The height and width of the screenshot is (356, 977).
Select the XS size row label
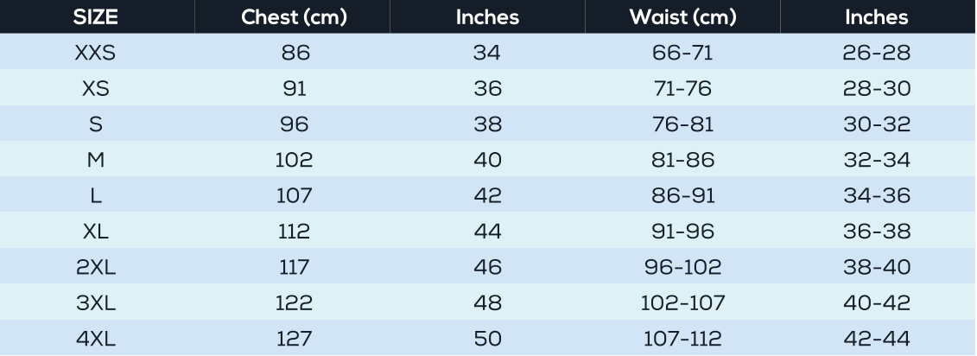96,89
